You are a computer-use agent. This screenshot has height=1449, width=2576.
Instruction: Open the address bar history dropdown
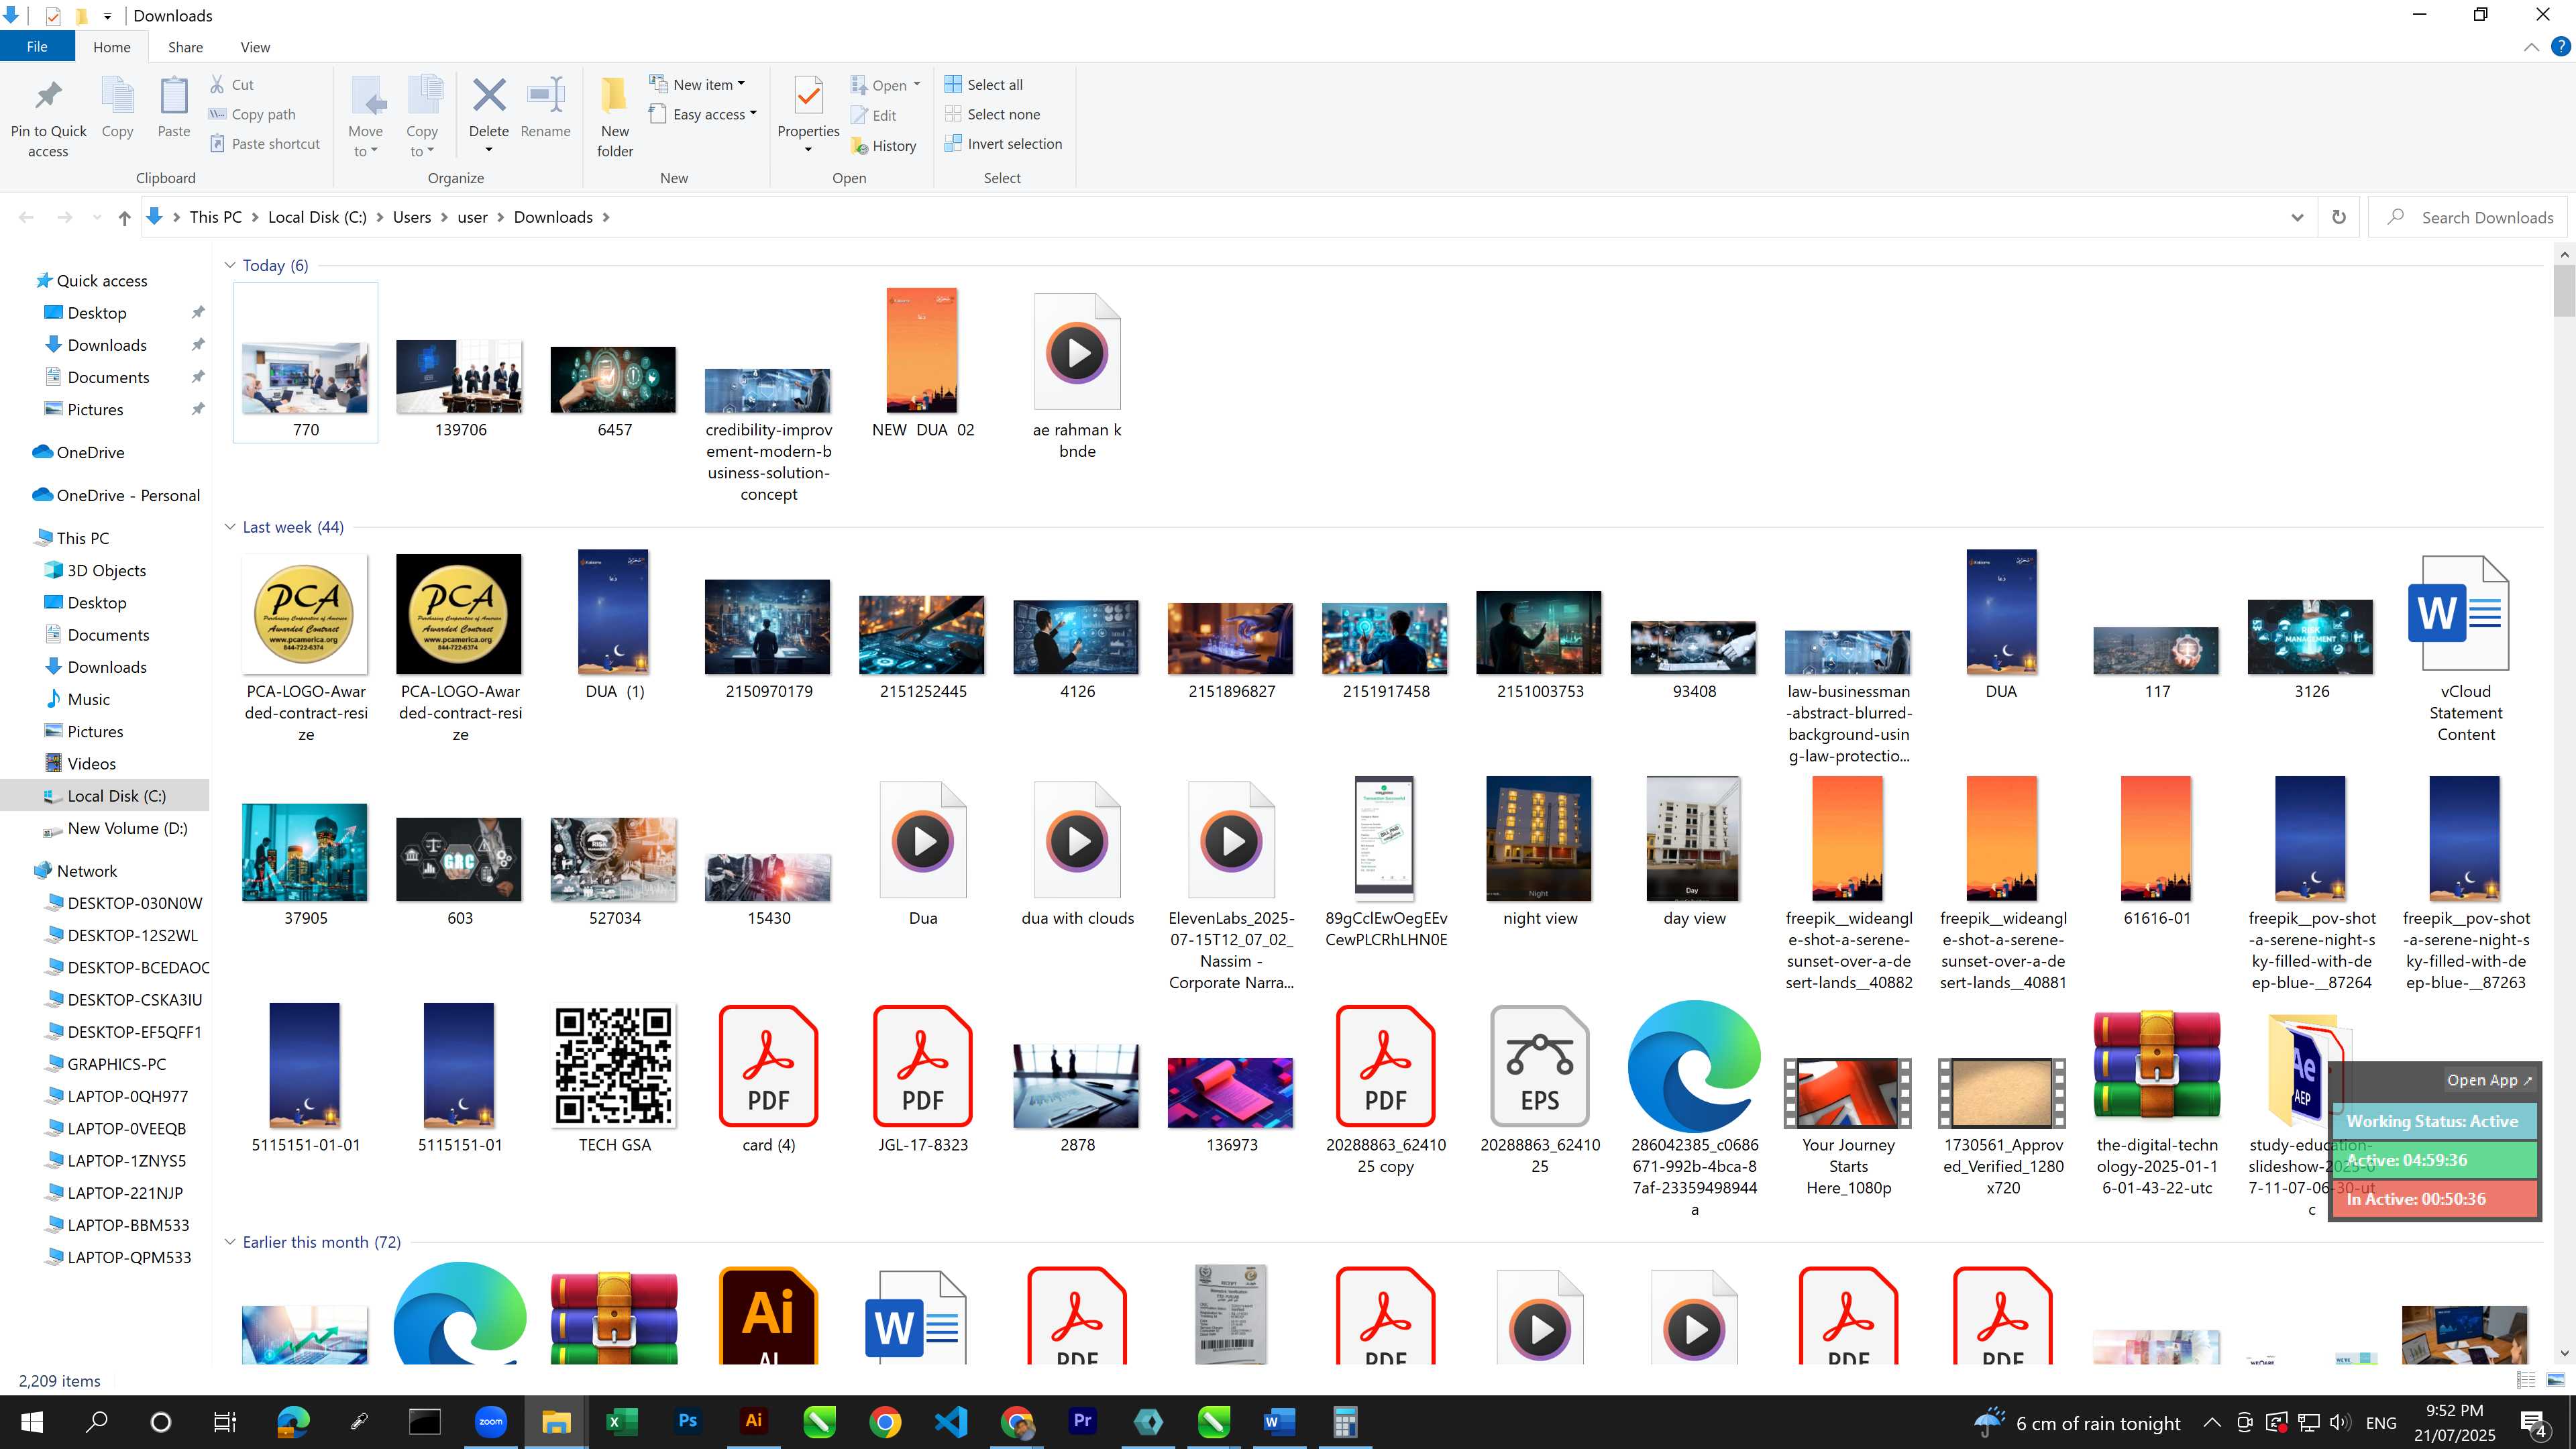2297,217
